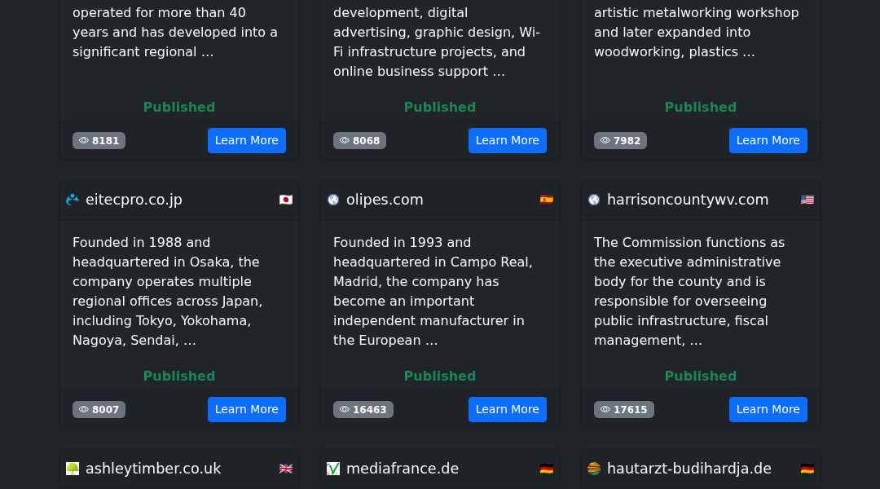880x489 pixels.
Task: Click the Japan flag icon
Action: (286, 200)
